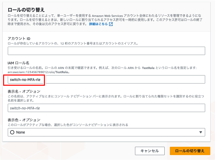Open the 詳細はこちら help link
This screenshot has width=215, height=160.
tap(98, 24)
